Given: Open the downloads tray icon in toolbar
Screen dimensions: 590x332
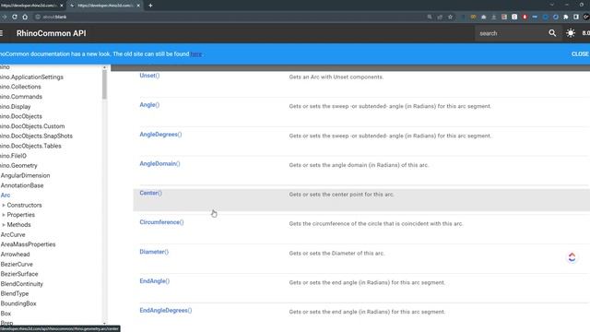Looking at the screenshot, I should click(x=494, y=17).
